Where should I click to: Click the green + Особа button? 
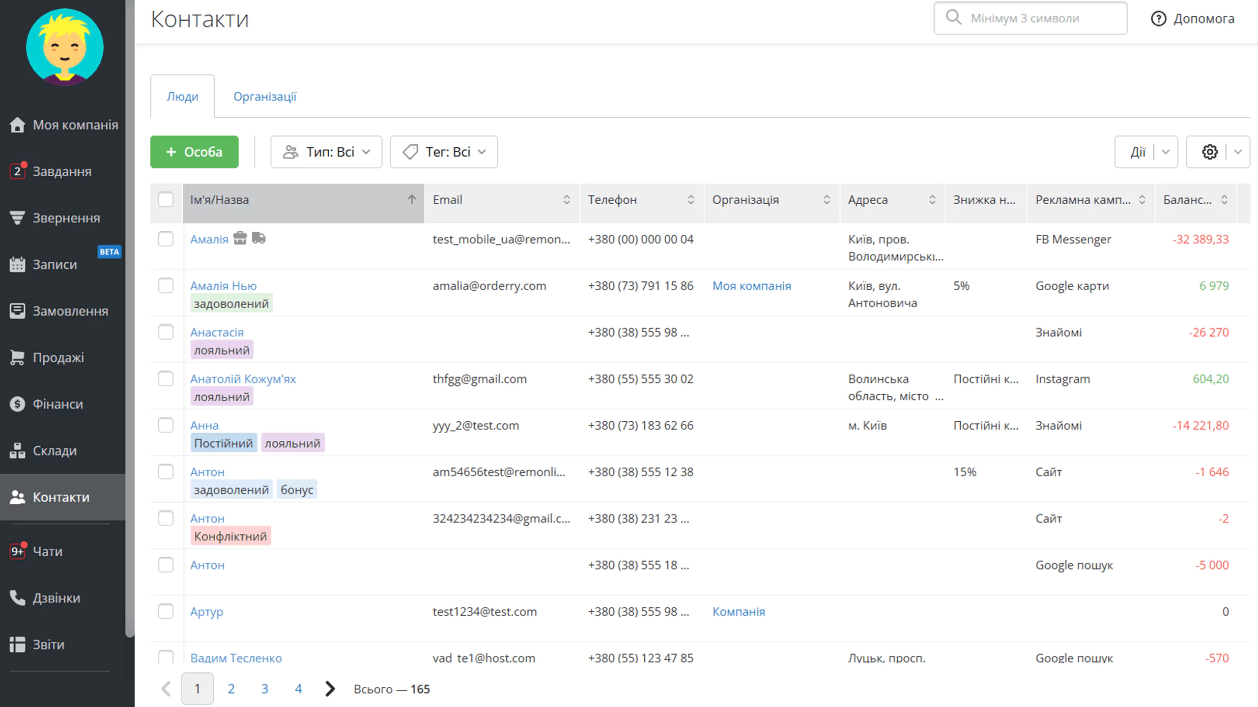195,152
